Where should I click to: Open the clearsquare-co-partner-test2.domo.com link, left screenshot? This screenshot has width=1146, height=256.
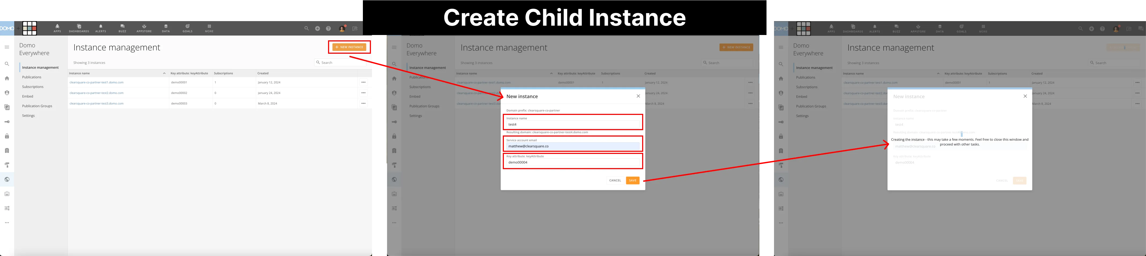pyautogui.click(x=96, y=93)
